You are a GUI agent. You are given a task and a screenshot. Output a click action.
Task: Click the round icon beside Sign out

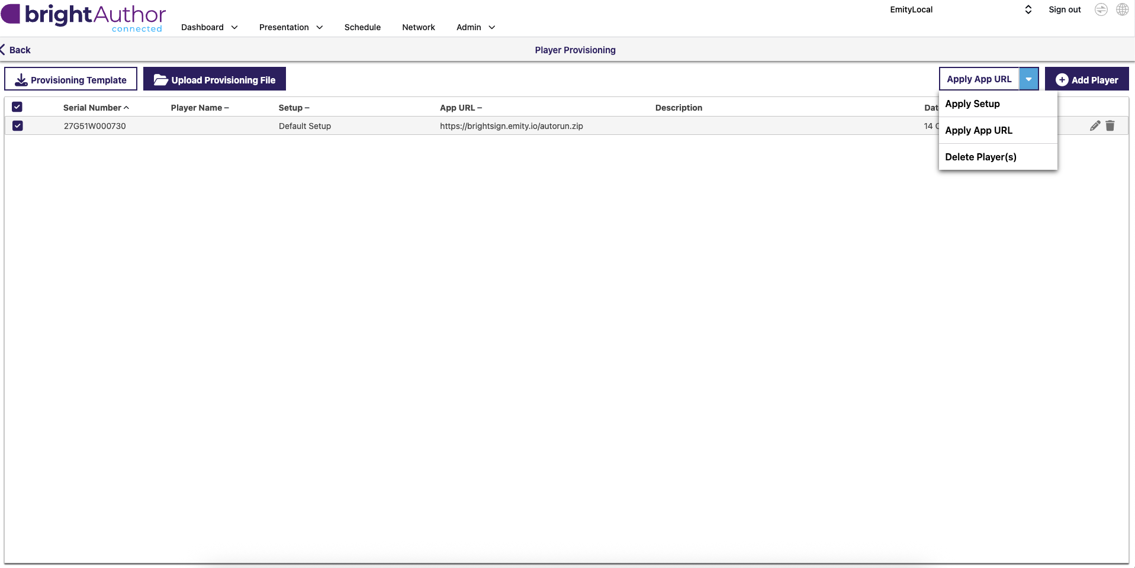tap(1101, 9)
